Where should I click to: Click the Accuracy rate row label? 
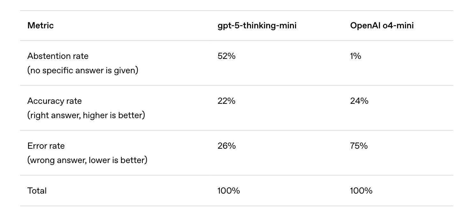point(54,101)
